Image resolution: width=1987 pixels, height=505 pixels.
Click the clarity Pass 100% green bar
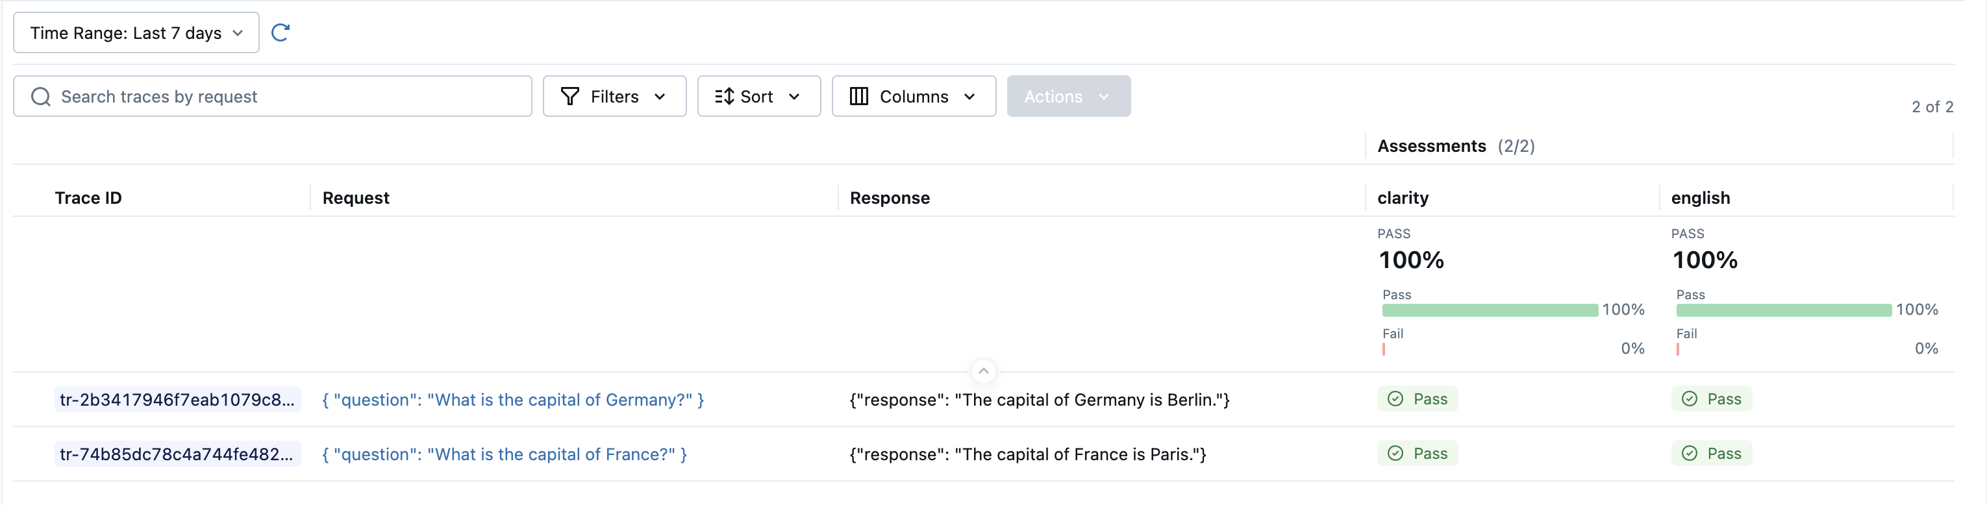click(x=1489, y=310)
